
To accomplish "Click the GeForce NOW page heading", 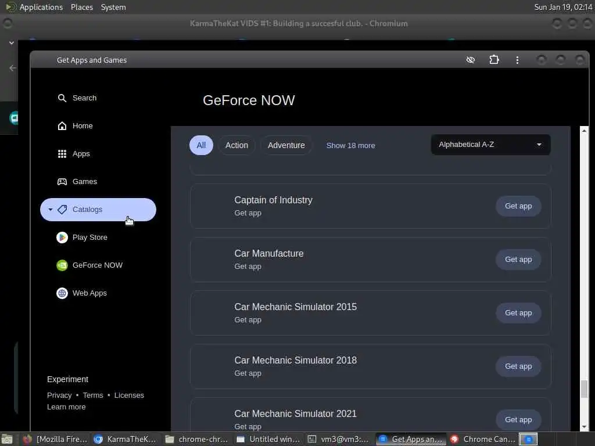I will (249, 100).
